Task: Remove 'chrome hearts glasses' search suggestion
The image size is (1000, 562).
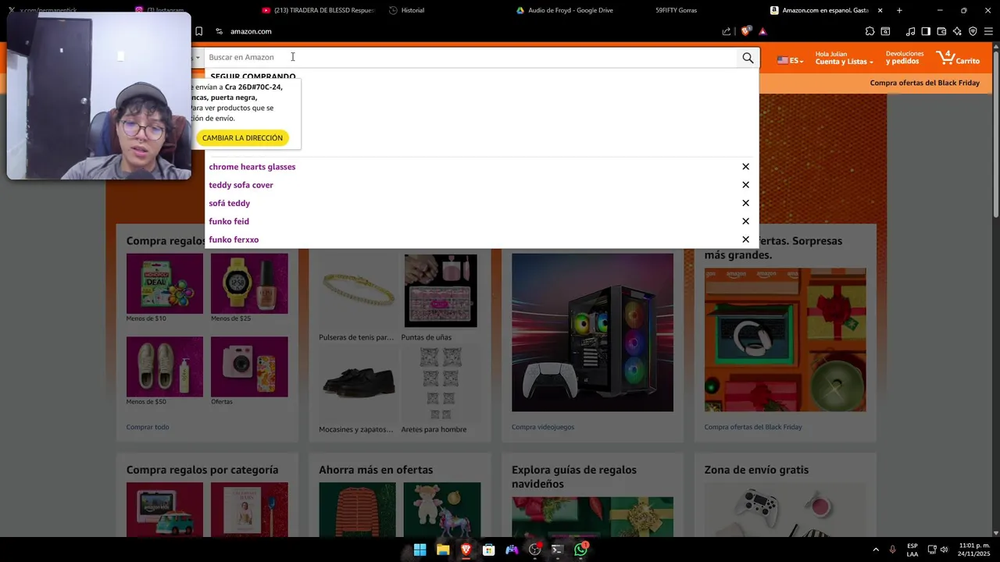Action: [745, 166]
